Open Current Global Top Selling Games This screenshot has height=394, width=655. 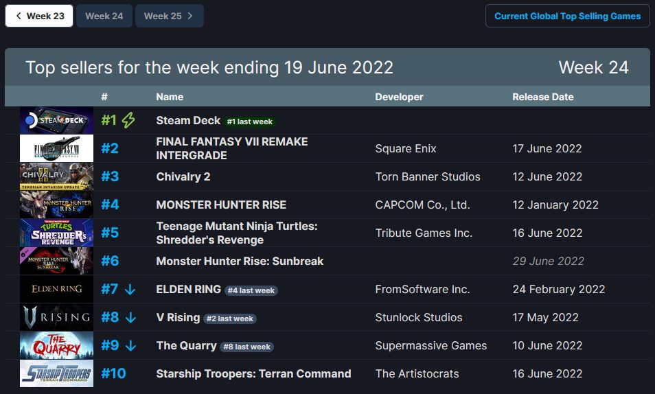click(567, 16)
